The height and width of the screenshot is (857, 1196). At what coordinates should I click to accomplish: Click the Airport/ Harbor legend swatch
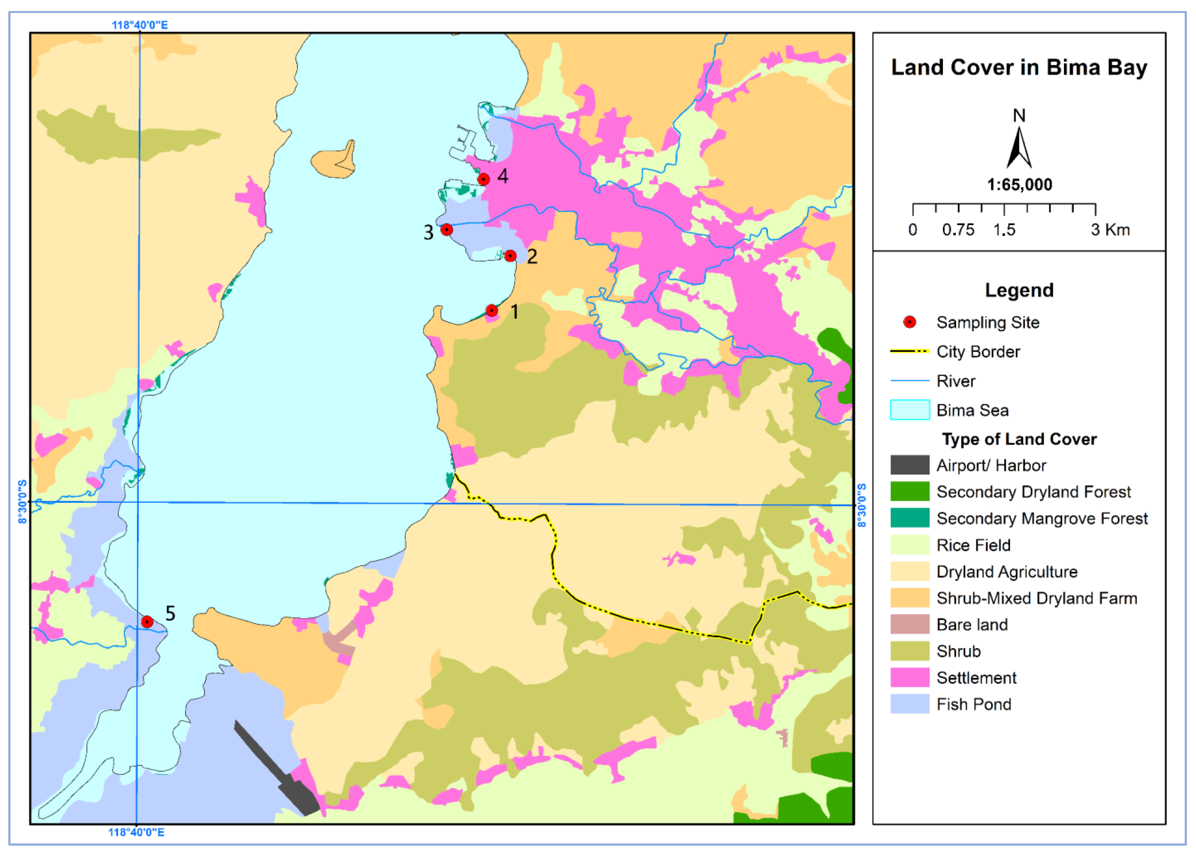pyautogui.click(x=910, y=465)
